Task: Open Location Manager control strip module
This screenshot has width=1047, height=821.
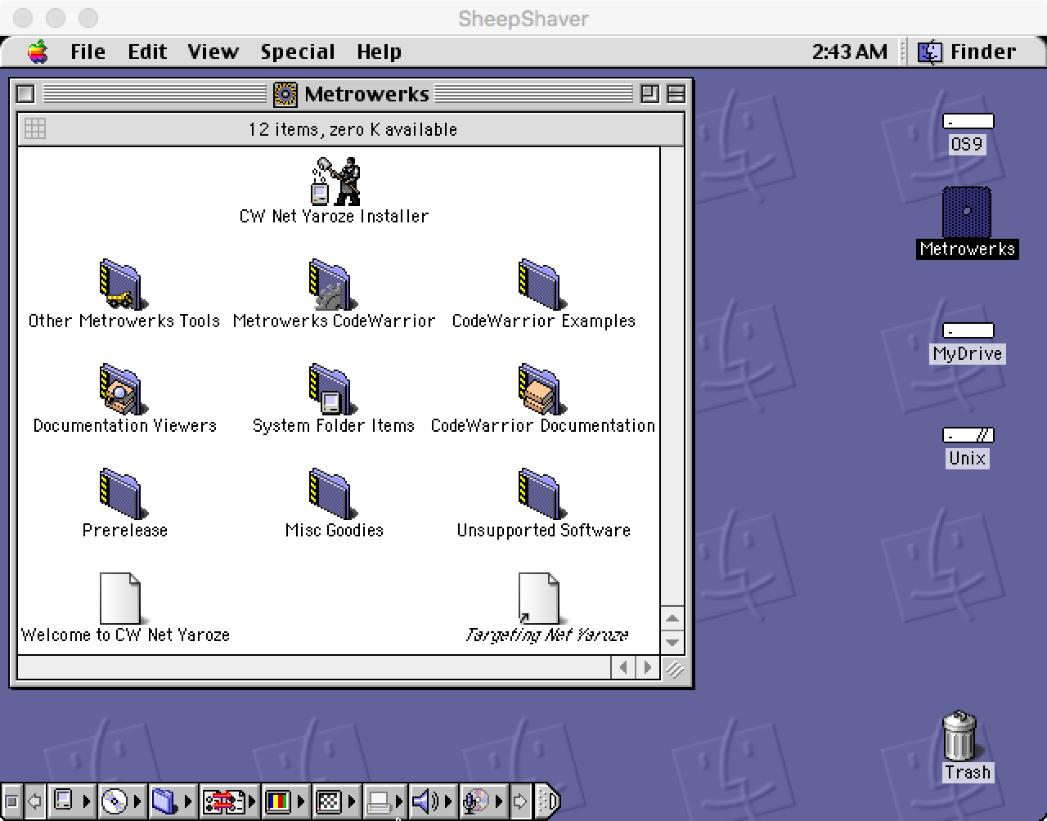Action: pos(230,801)
